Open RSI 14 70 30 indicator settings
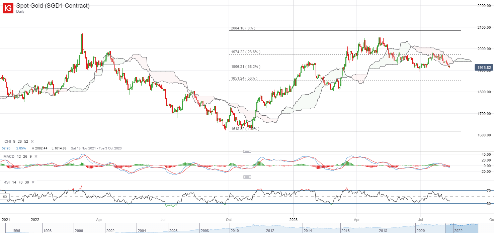The height and width of the screenshot is (233, 494). pos(16,182)
